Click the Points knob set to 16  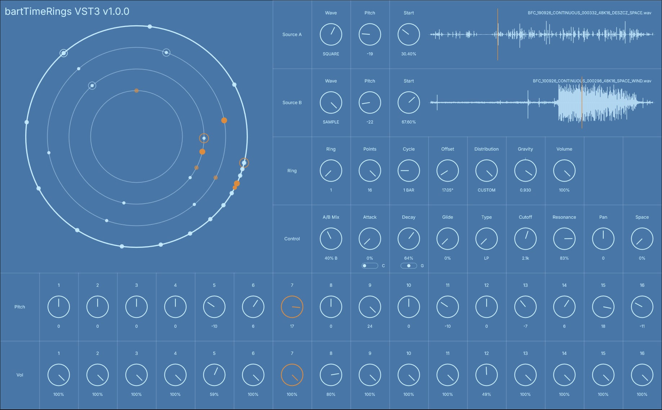[x=370, y=171]
